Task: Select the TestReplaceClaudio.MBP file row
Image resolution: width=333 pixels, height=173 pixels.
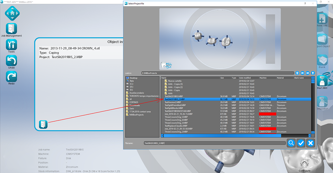Action: point(236,126)
